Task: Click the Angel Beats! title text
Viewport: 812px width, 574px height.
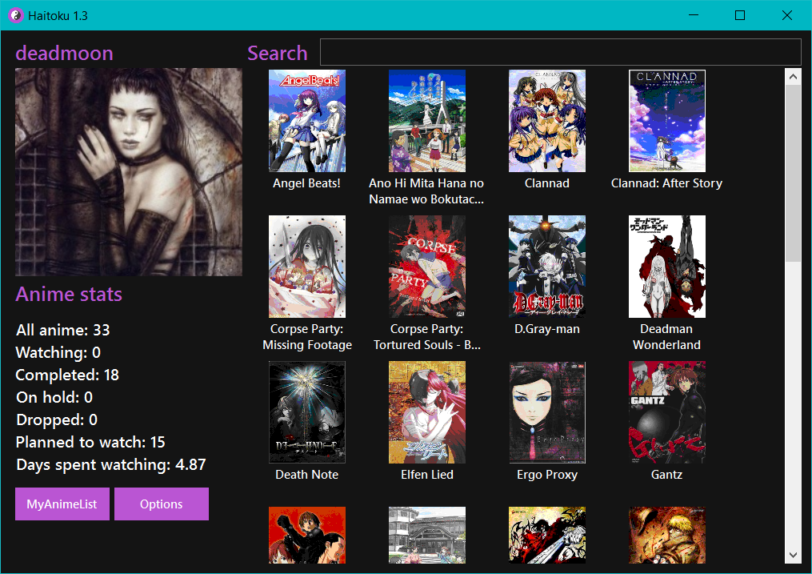Action: [306, 183]
